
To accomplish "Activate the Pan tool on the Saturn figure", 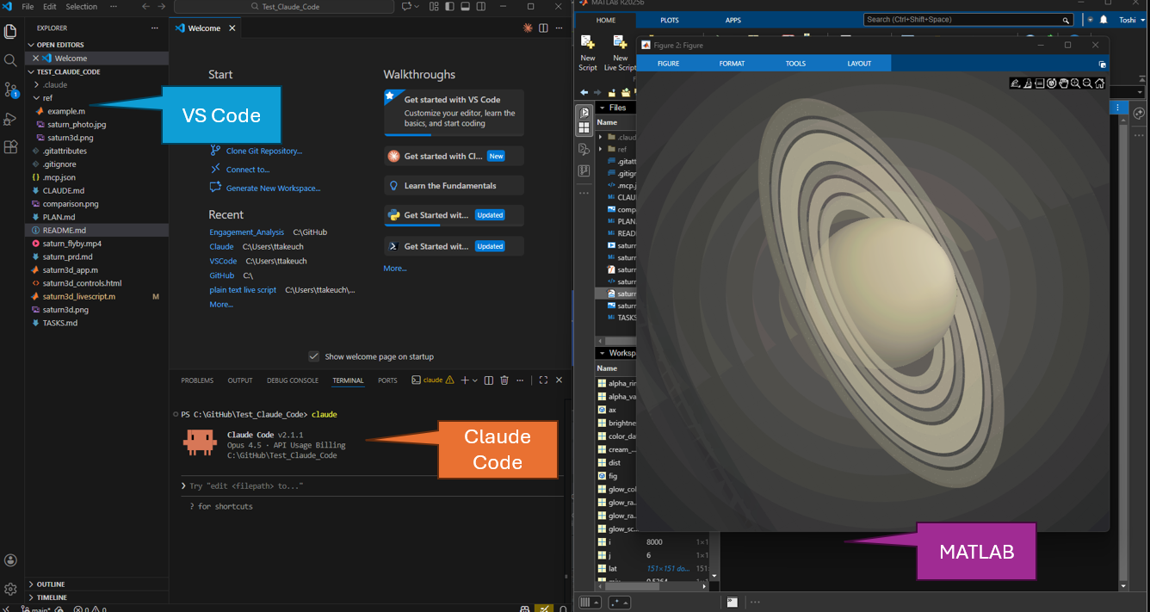I will [x=1063, y=83].
